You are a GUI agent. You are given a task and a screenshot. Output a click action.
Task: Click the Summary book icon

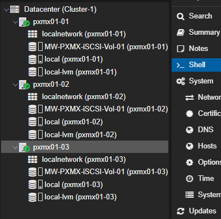[181, 32]
